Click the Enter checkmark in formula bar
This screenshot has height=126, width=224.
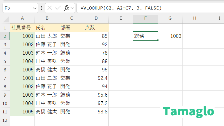click(x=58, y=8)
